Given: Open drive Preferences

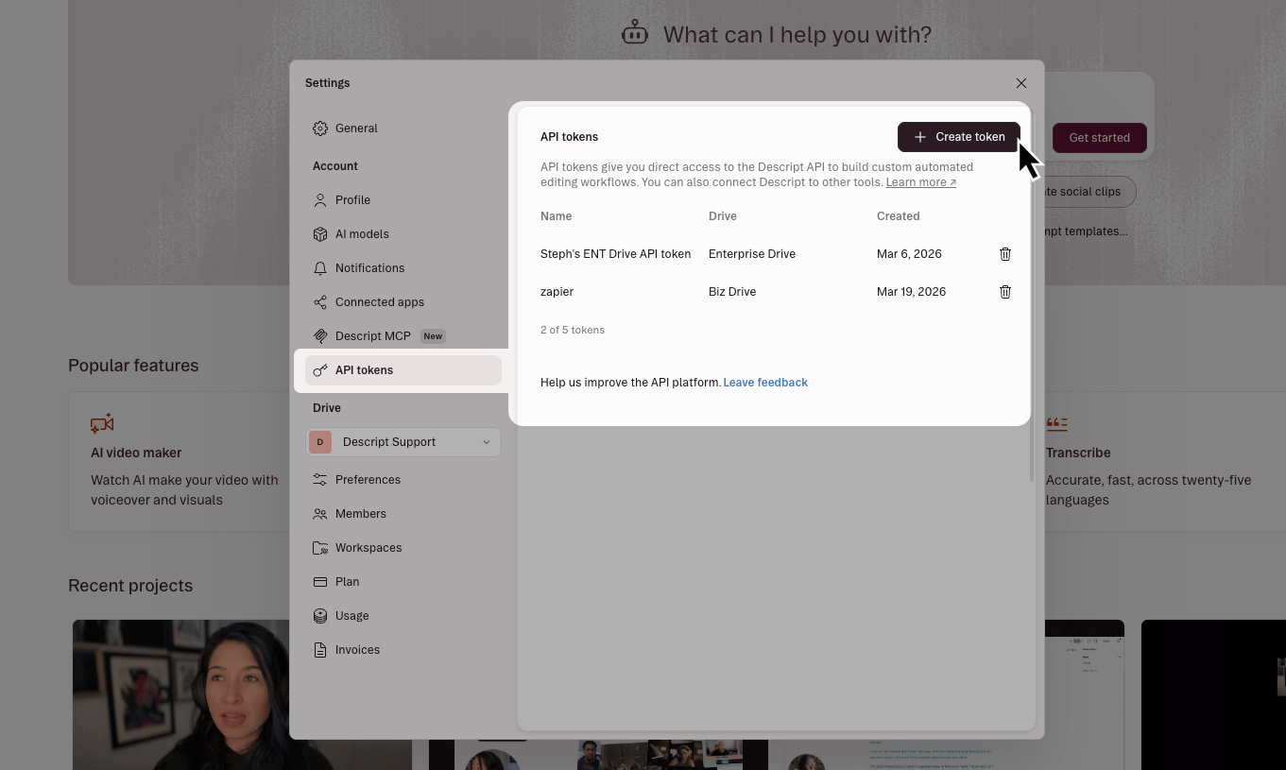Looking at the screenshot, I should click(403, 480).
